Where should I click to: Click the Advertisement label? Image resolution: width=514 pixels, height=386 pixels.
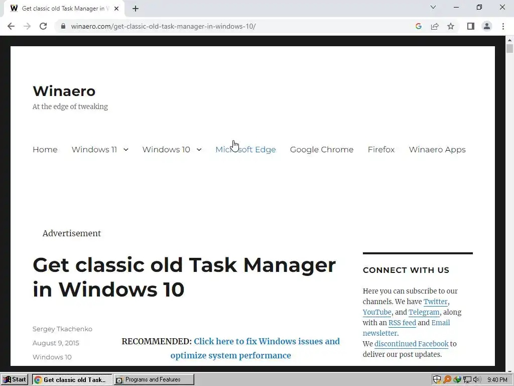pos(71,233)
